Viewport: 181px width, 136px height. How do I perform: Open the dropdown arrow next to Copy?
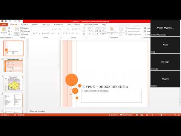click(11, 31)
